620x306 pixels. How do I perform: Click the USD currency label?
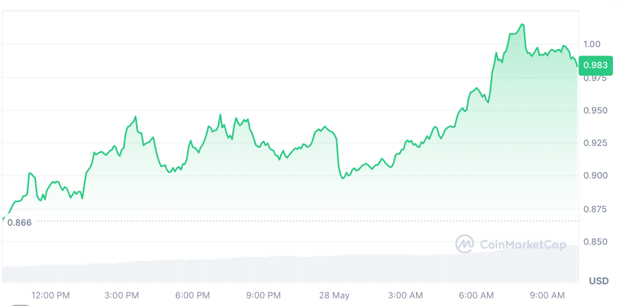coord(598,281)
